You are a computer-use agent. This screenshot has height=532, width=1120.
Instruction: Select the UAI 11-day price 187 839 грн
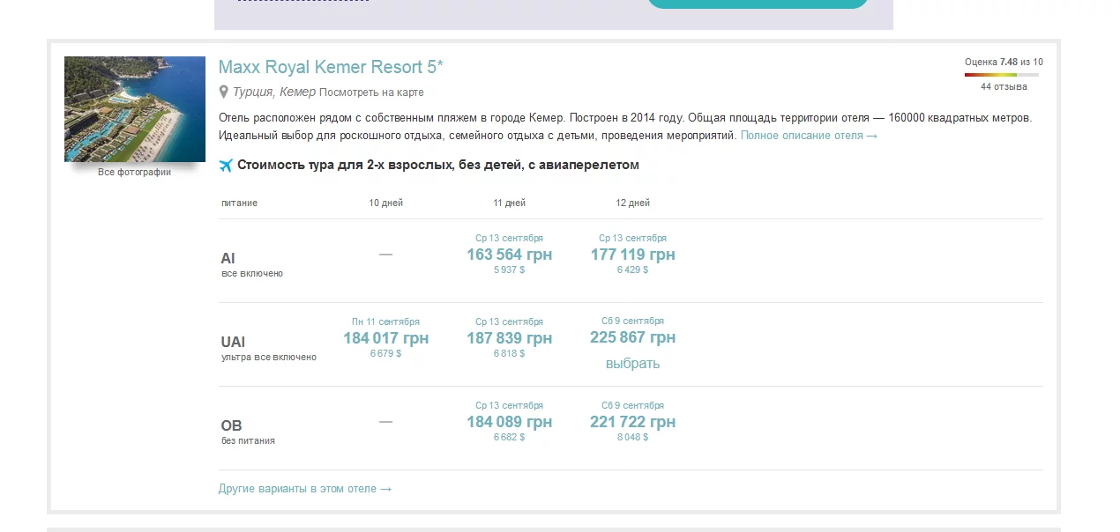tap(510, 338)
